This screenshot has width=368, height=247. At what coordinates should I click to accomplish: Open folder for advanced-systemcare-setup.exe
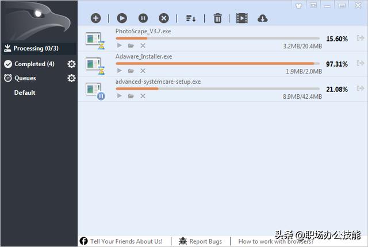coord(131,96)
